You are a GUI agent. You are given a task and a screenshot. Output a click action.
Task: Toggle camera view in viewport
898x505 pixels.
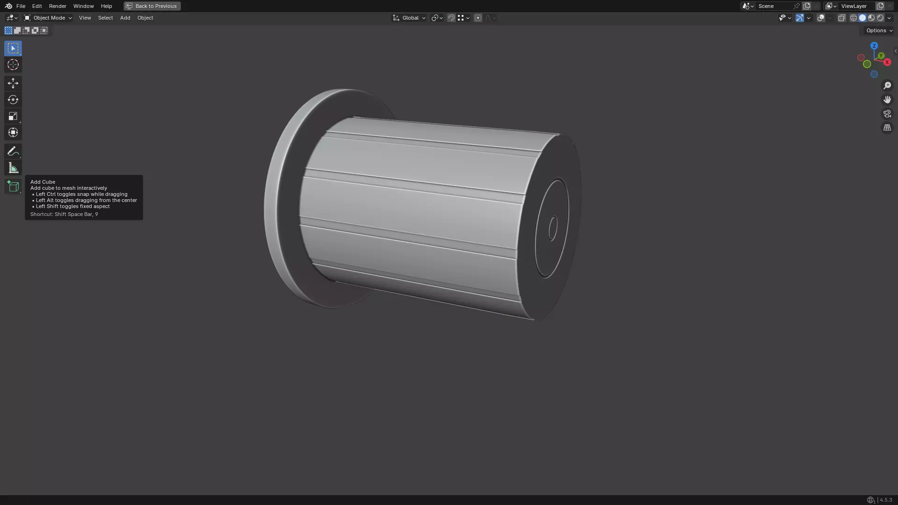(x=887, y=114)
